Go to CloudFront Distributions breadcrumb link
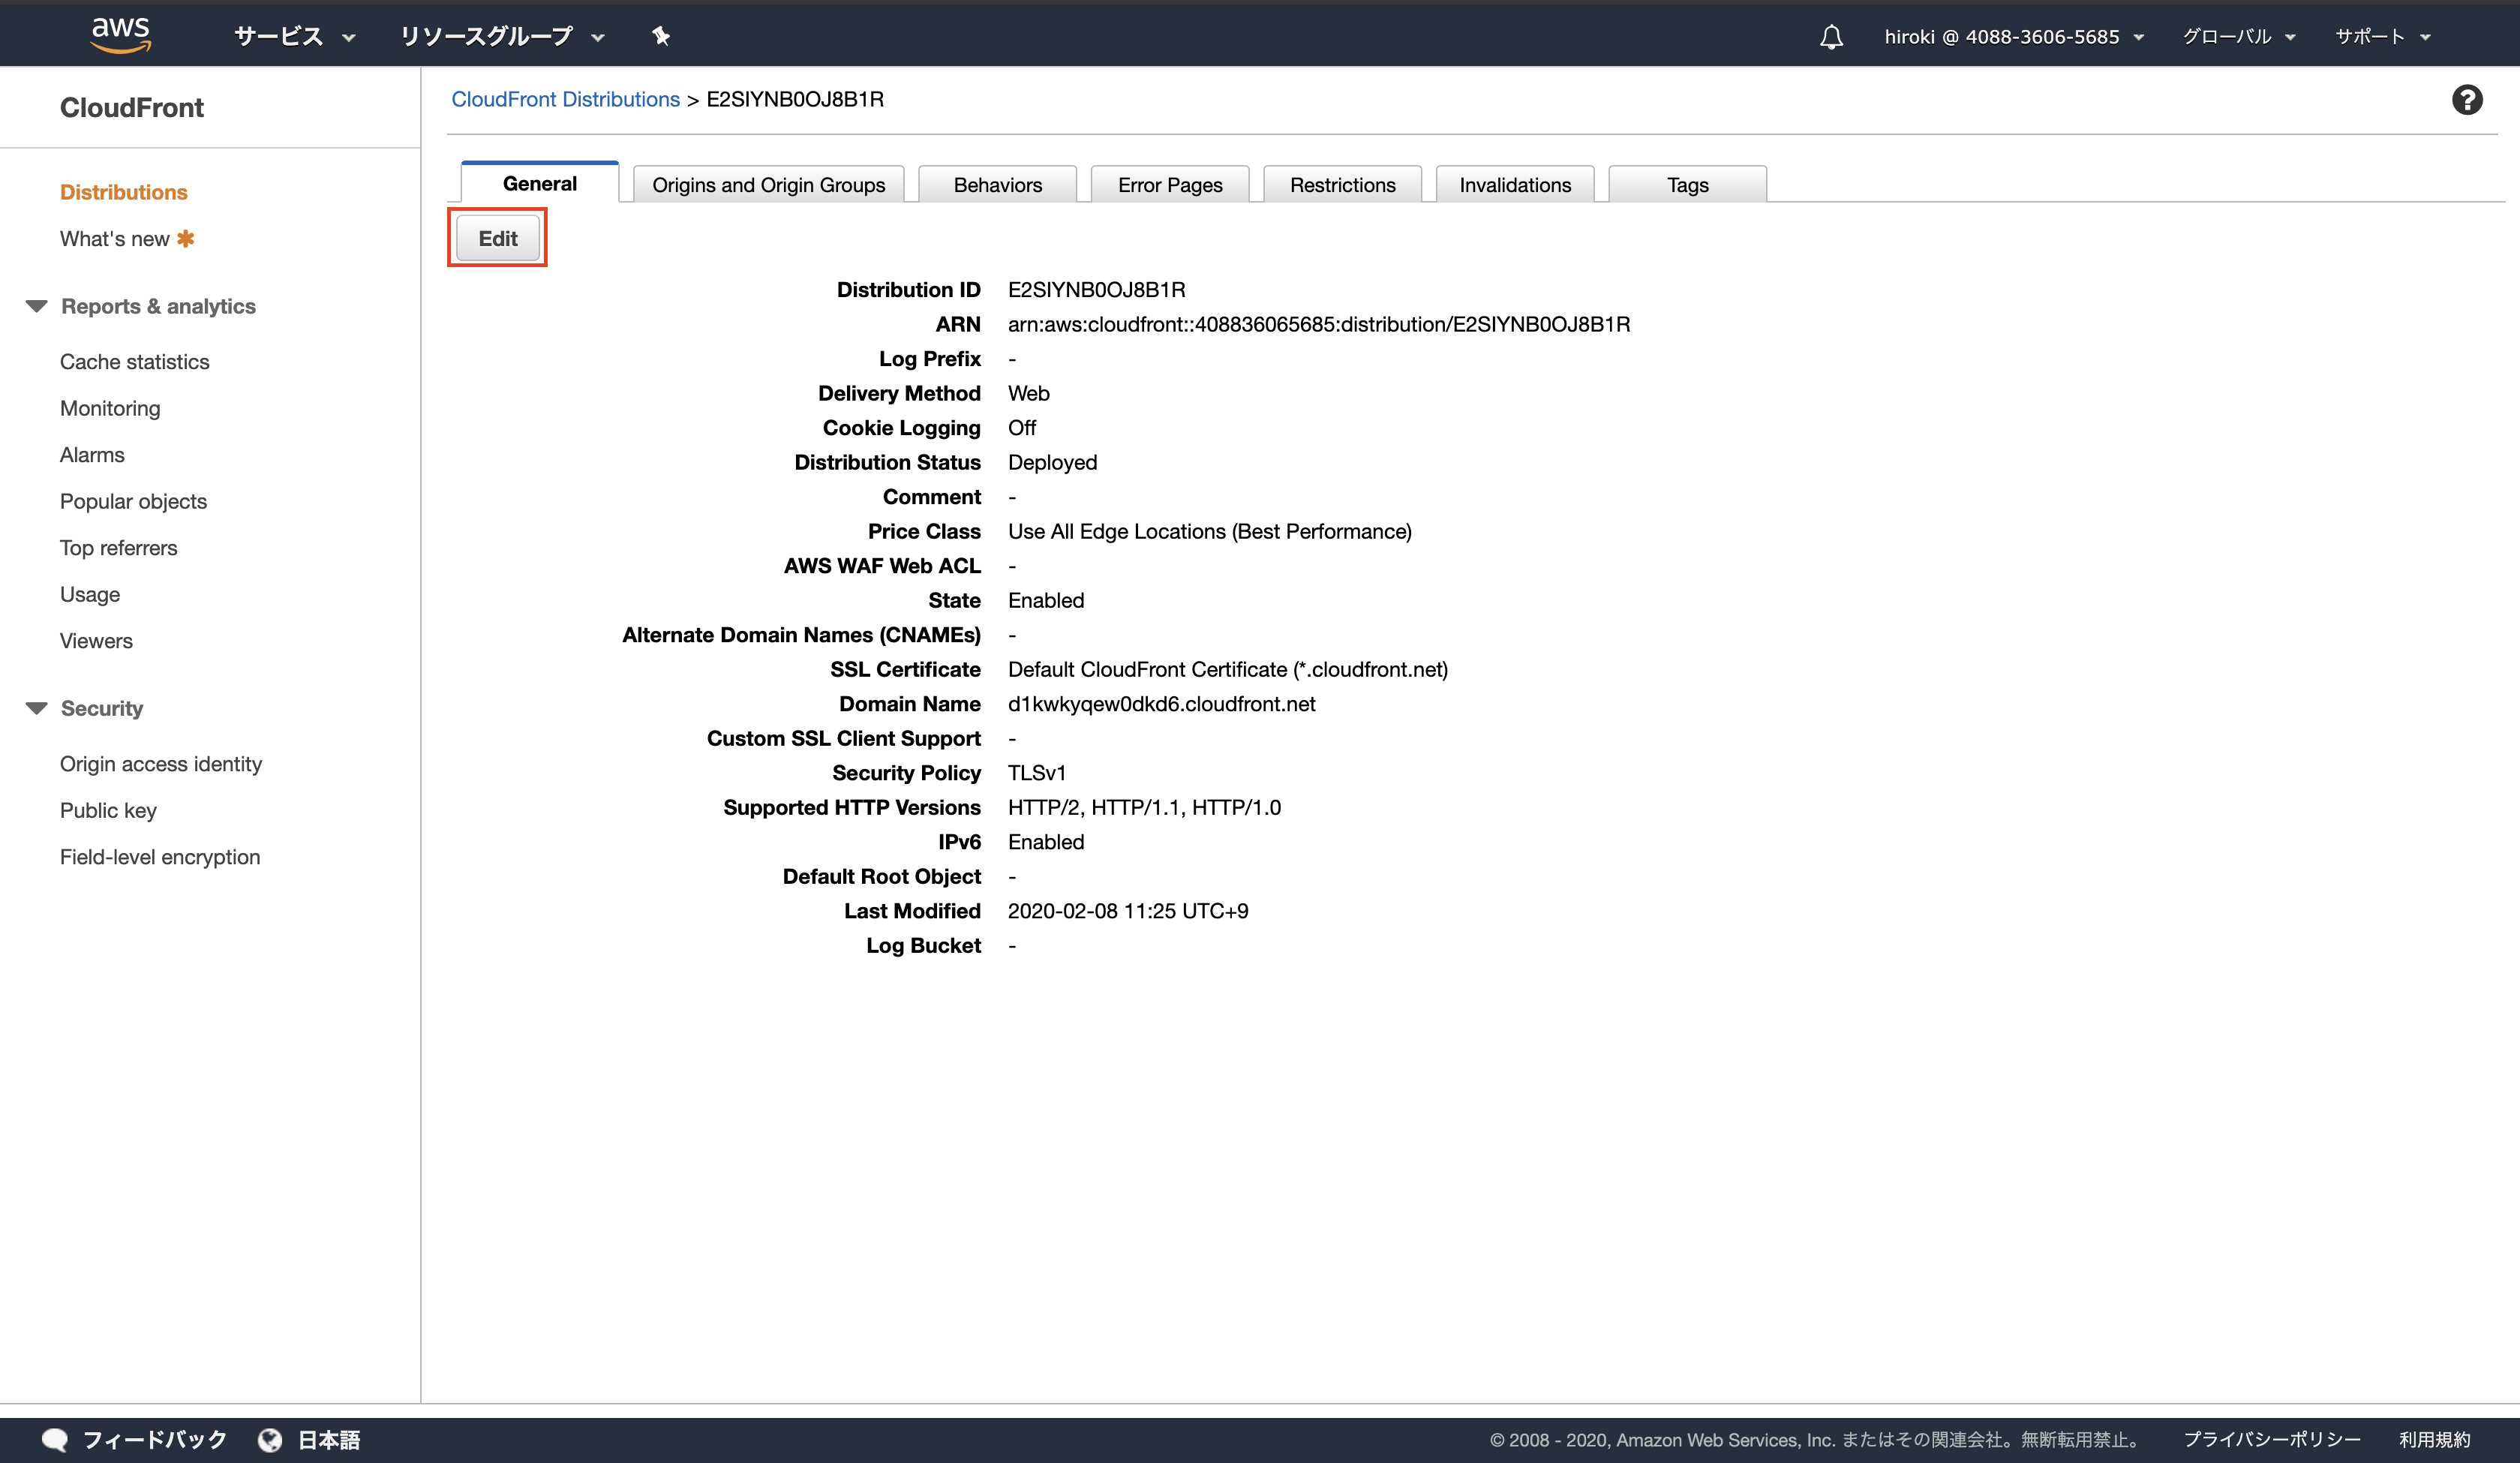Viewport: 2520px width, 1463px height. click(565, 99)
